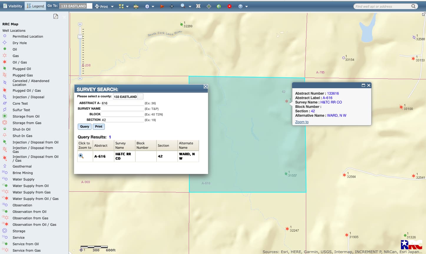The width and height of the screenshot is (426, 254).
Task: Click the Zoom to link in the popup
Action: pyautogui.click(x=302, y=122)
